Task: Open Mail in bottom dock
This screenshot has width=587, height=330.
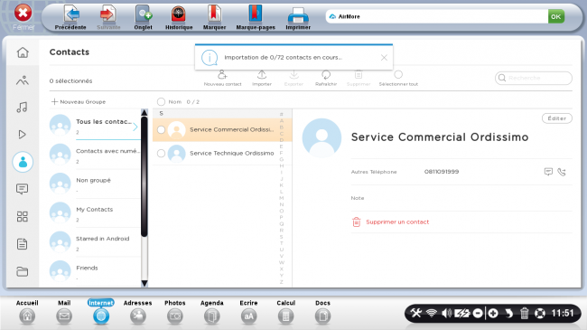Action: [x=64, y=312]
